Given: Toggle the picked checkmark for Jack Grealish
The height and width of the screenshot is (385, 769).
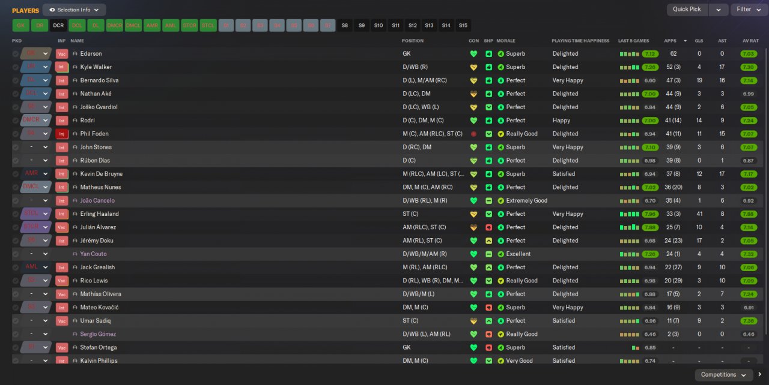Looking at the screenshot, I should pyautogui.click(x=16, y=267).
